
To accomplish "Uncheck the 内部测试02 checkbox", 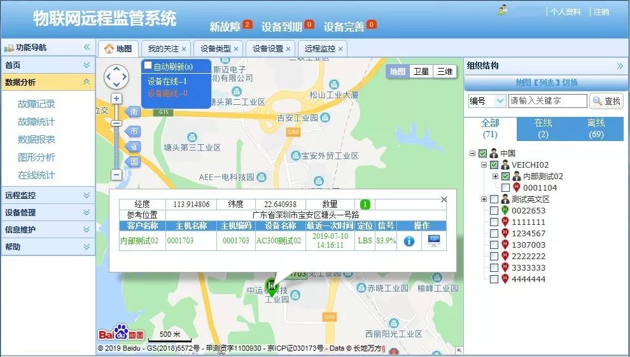I will coord(505,176).
